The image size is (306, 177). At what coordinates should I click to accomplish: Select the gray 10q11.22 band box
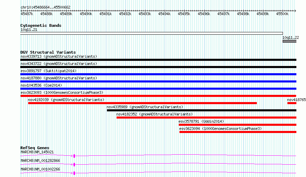[289, 41]
